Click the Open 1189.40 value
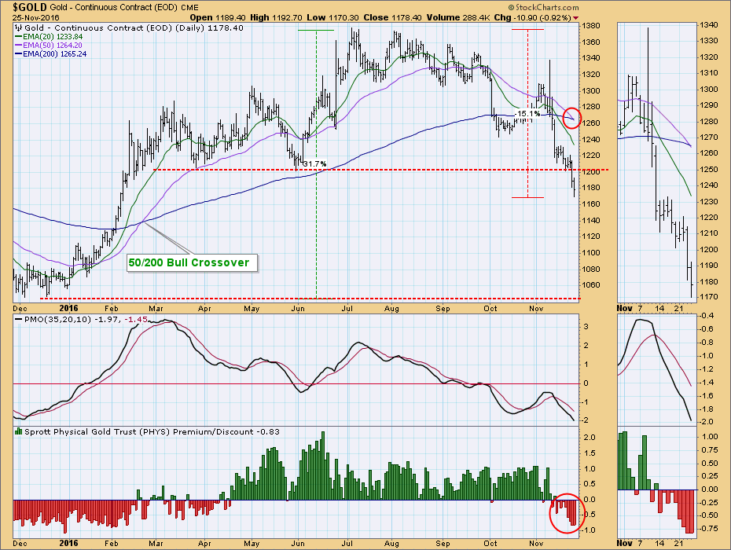This screenshot has height=550, width=731. [218, 17]
